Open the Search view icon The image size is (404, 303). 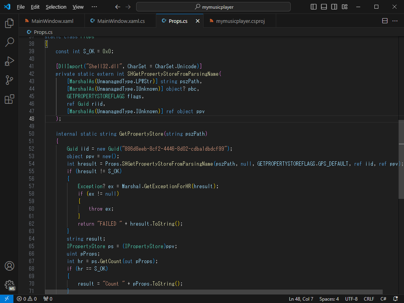coord(9,42)
